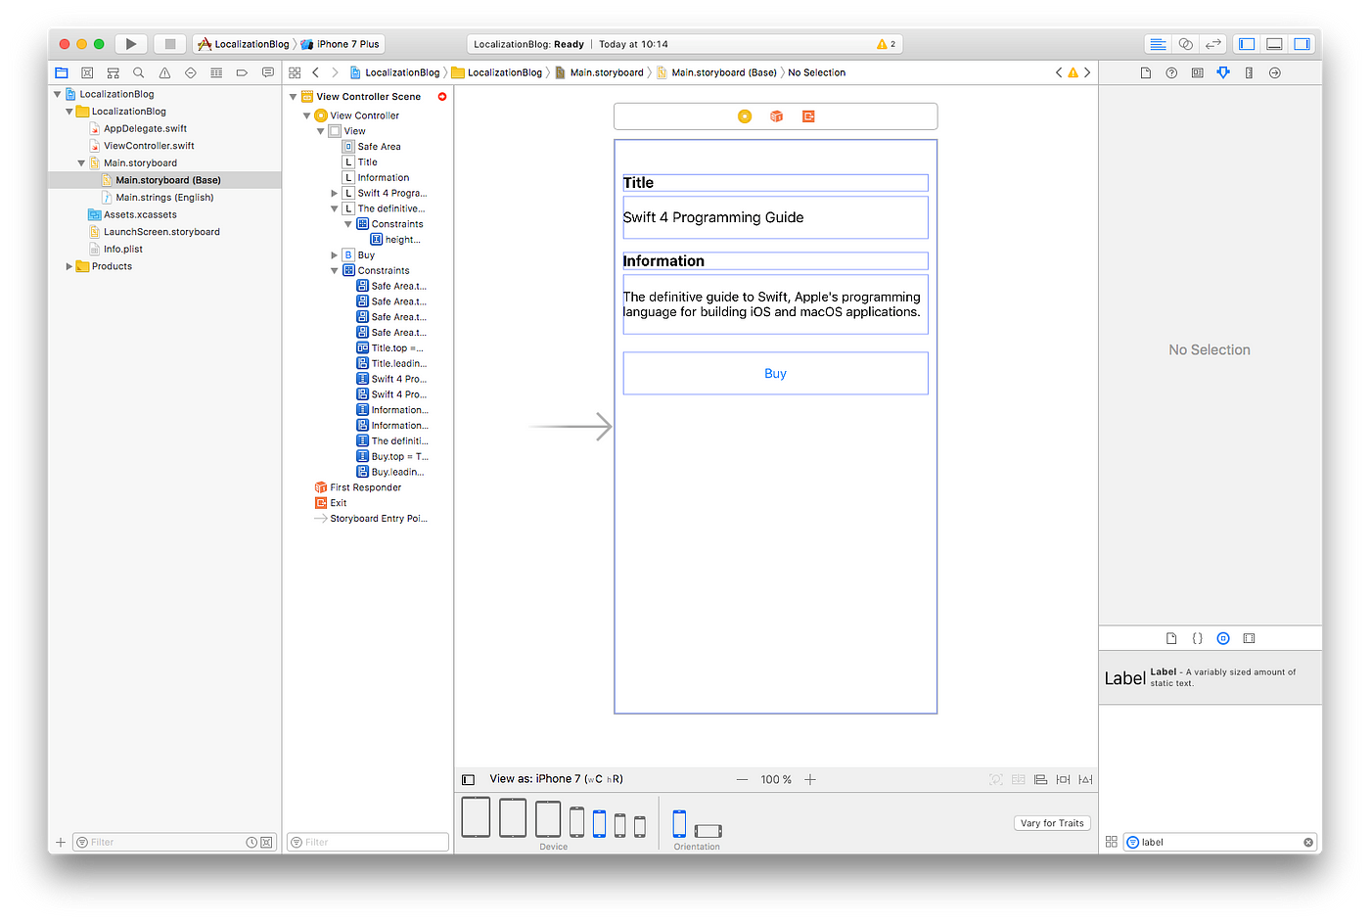Show the Code Snippet library
This screenshot has width=1370, height=923.
(1197, 638)
